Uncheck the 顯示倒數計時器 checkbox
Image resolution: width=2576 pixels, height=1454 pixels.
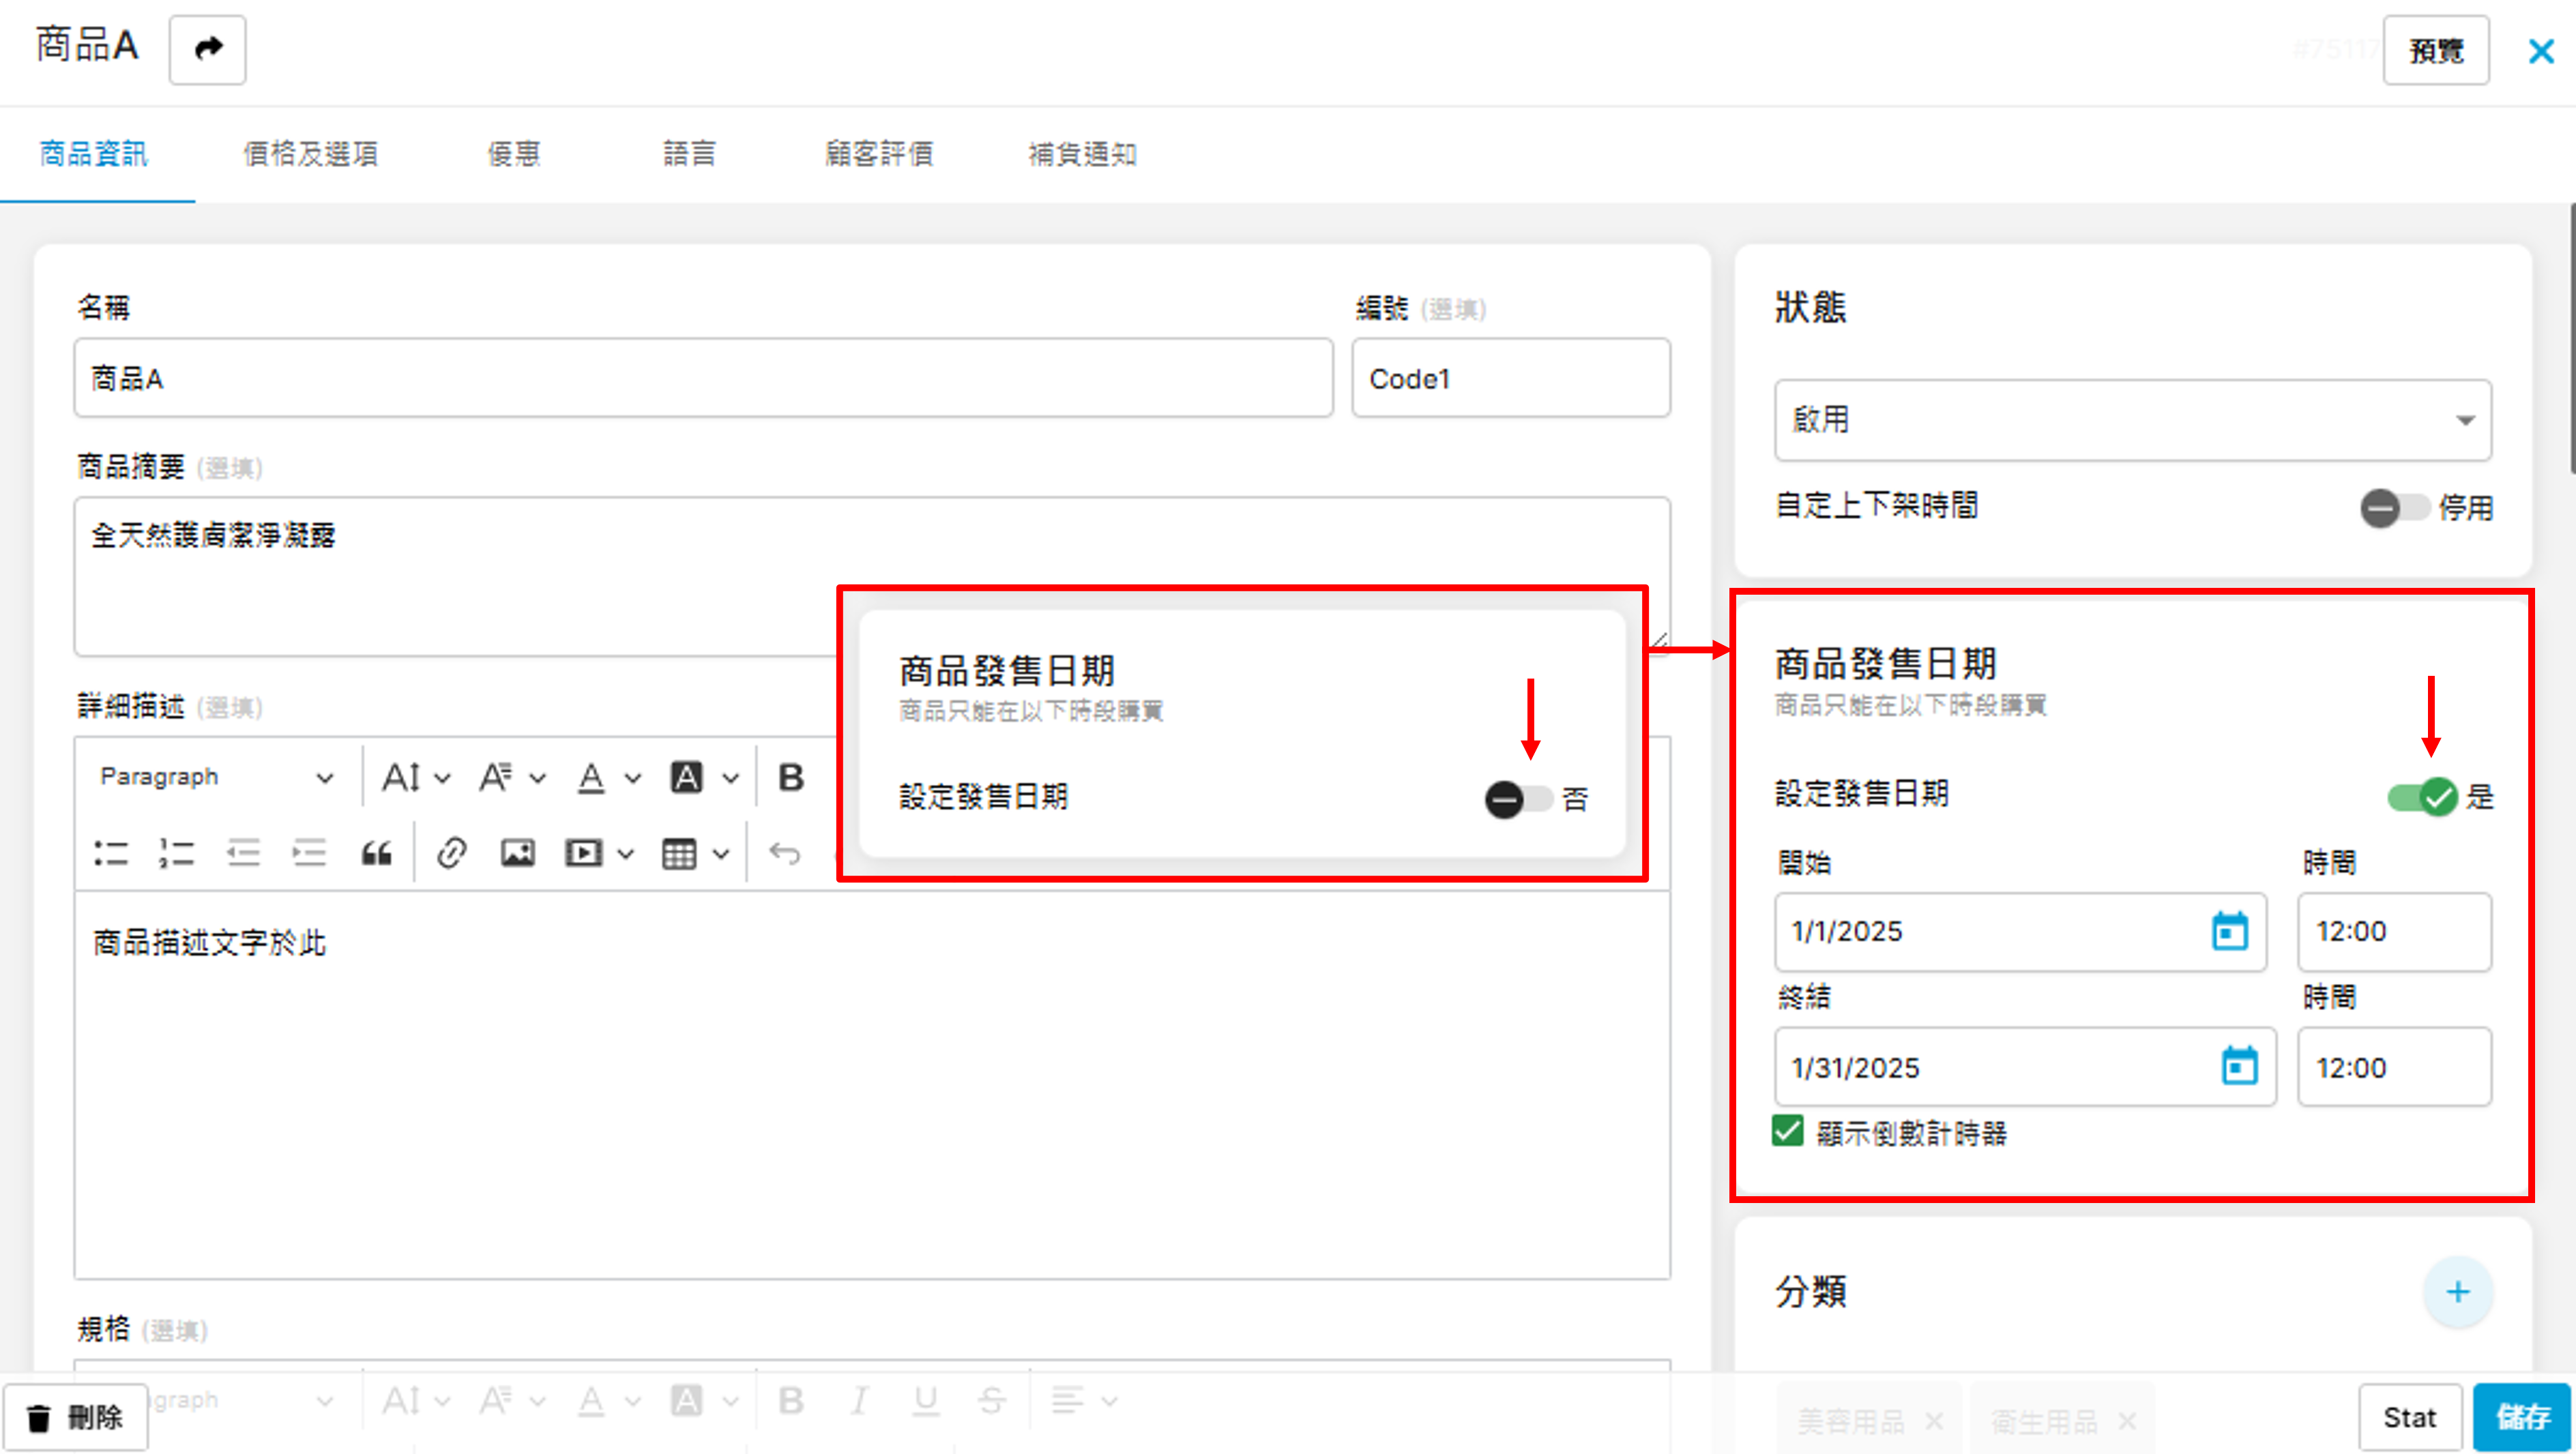coord(1787,1132)
